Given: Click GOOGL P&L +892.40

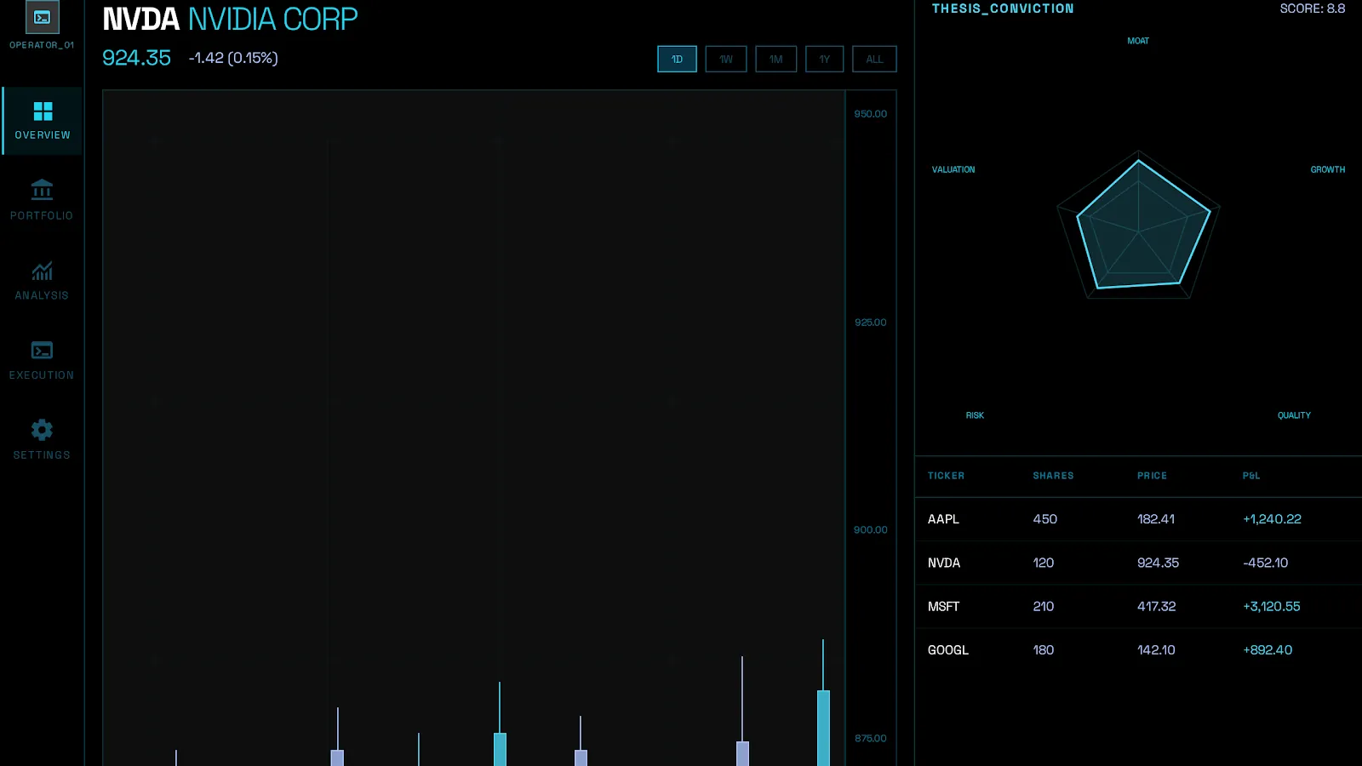Looking at the screenshot, I should [x=1268, y=650].
